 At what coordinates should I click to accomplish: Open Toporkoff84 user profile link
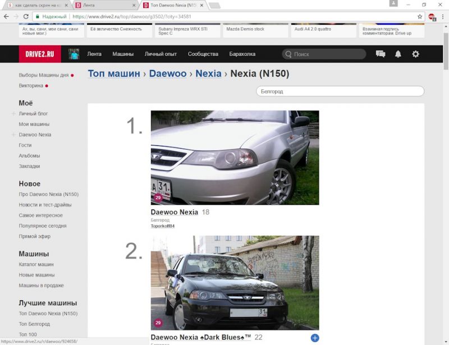(x=163, y=226)
